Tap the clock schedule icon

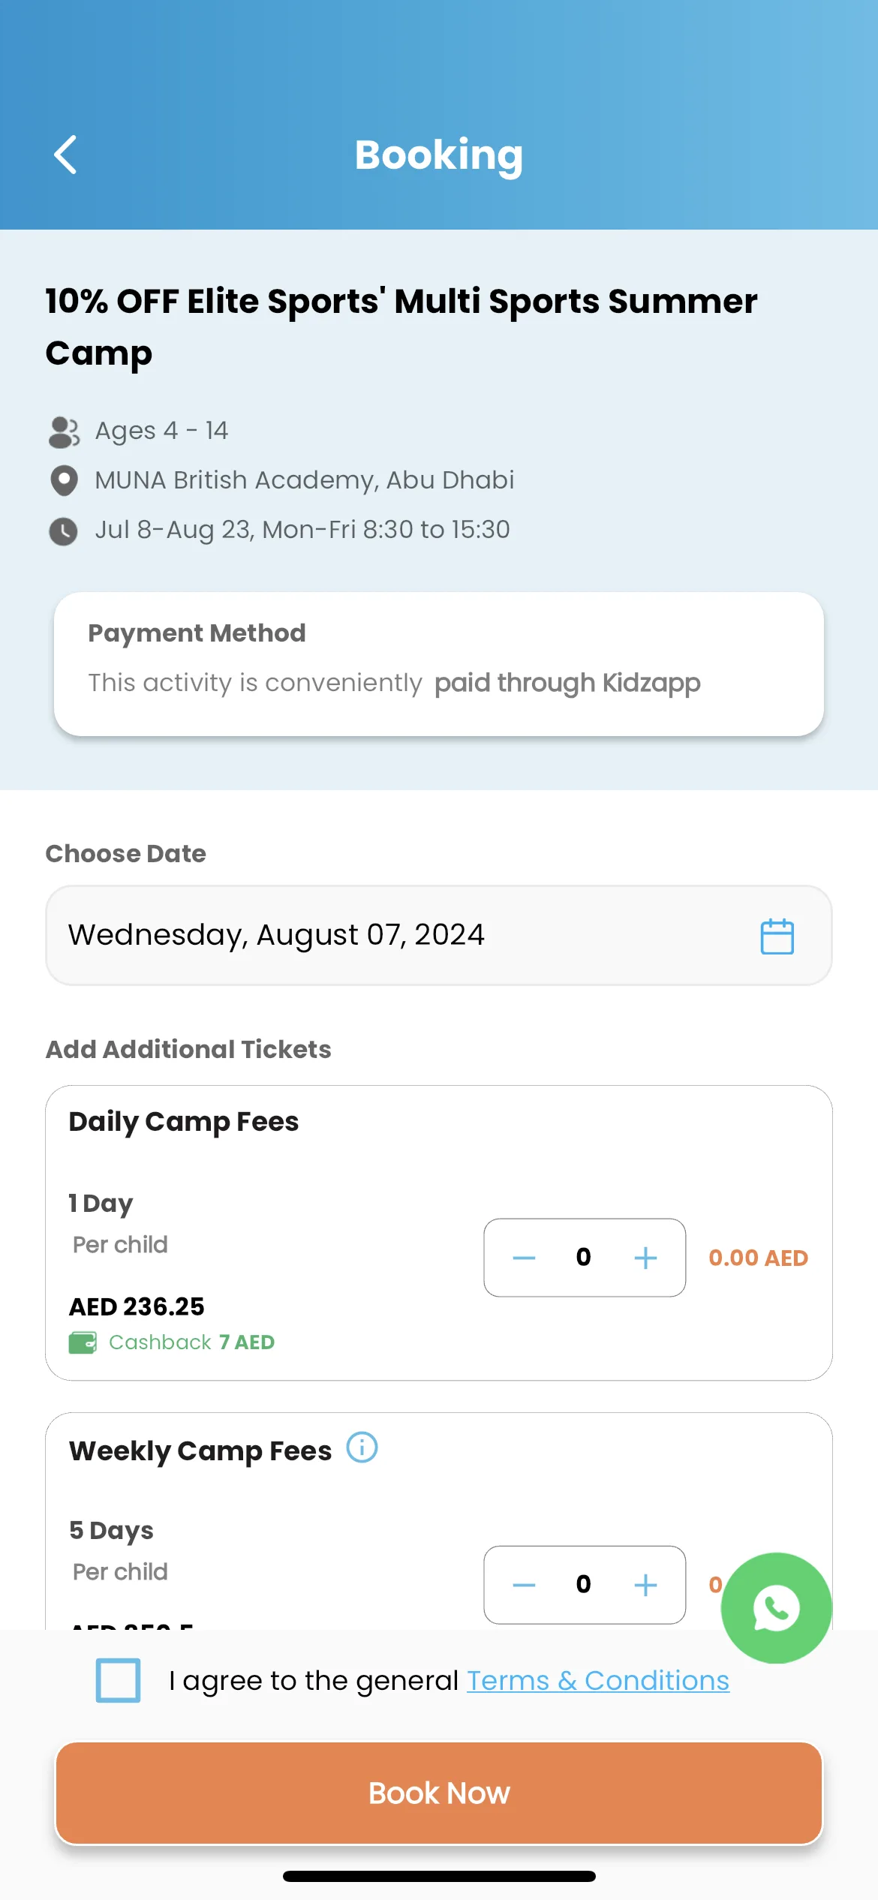click(63, 531)
